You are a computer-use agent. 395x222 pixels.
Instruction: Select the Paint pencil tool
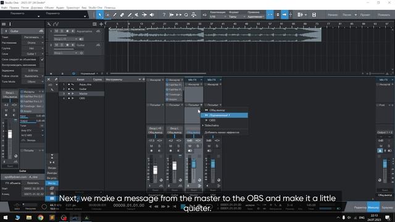pos(130,15)
